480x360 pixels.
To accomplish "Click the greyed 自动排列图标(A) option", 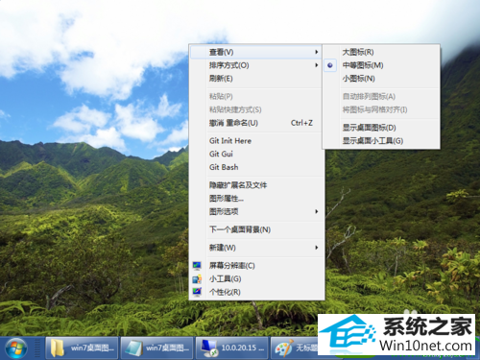I will (381, 97).
